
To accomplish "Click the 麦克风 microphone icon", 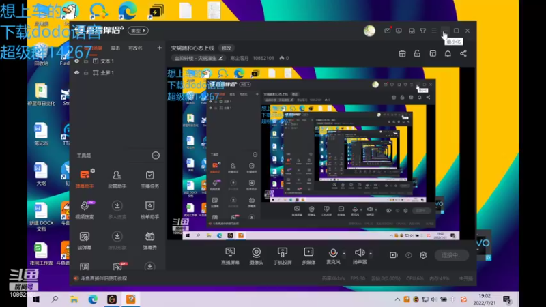I will pyautogui.click(x=333, y=252).
